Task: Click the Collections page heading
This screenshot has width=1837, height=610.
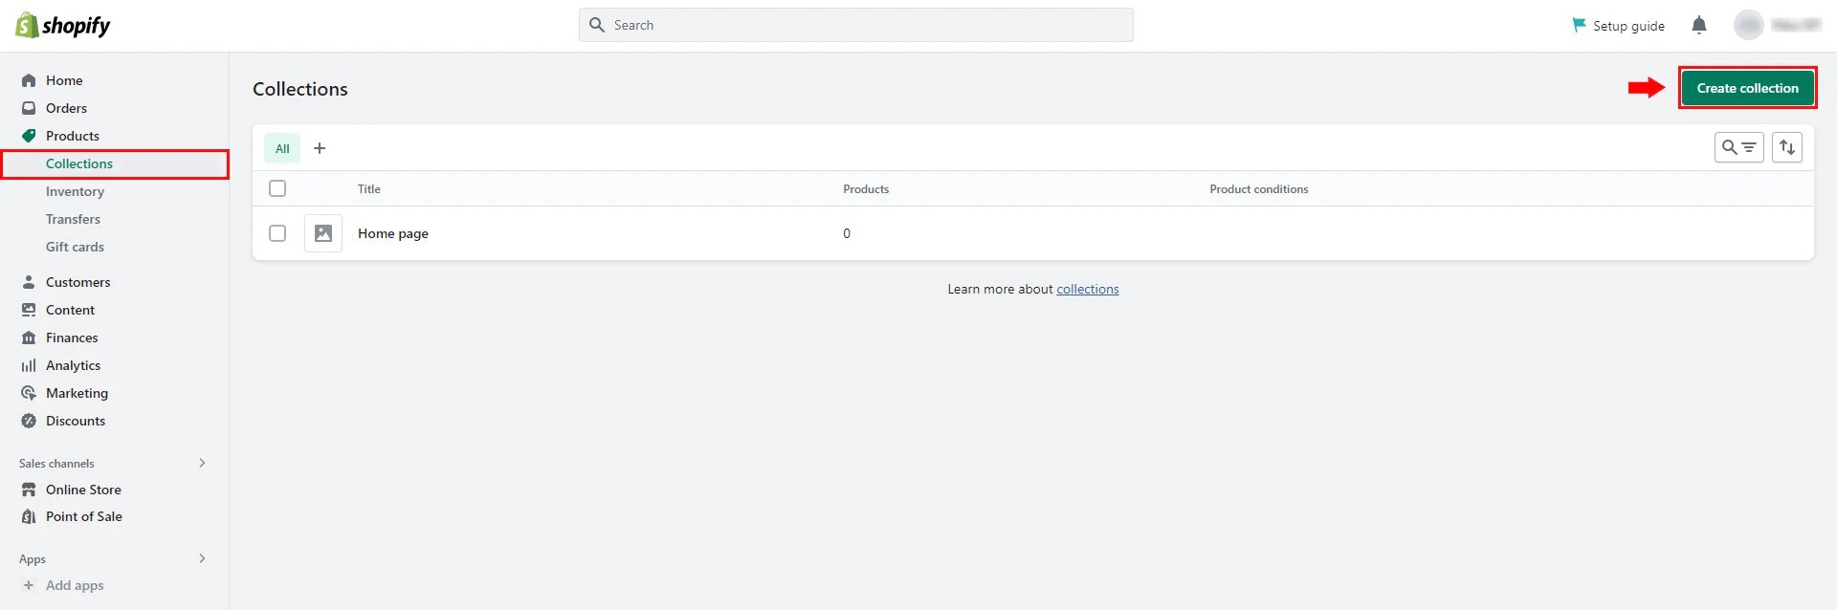Action: click(300, 89)
